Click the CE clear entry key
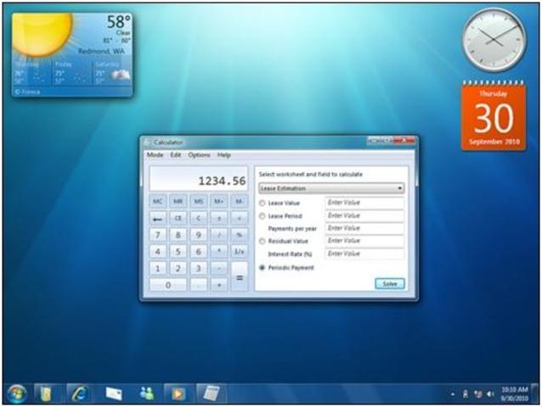 [x=178, y=218]
